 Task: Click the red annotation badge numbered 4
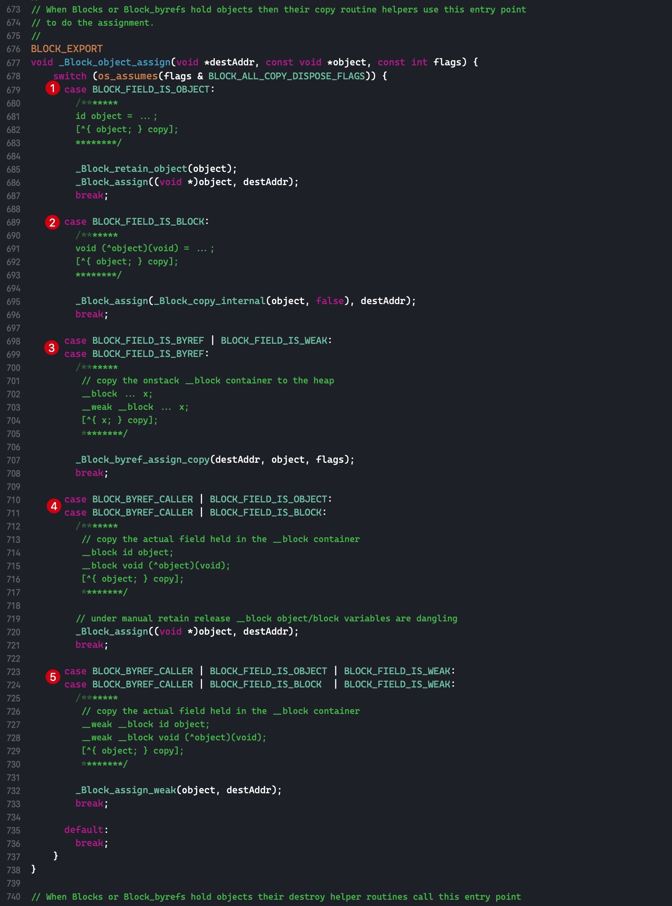pos(54,506)
